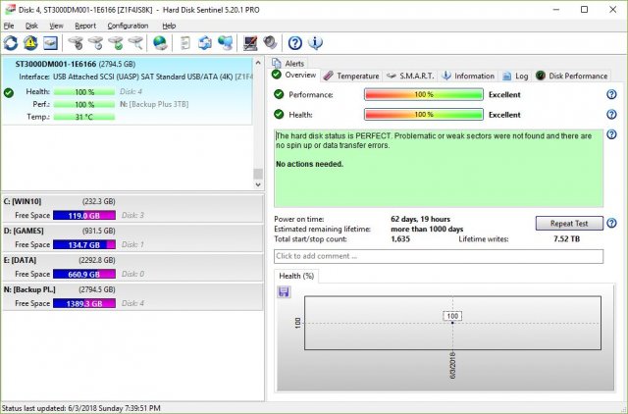Click the green check icon beside Health in the disk list

coord(9,93)
